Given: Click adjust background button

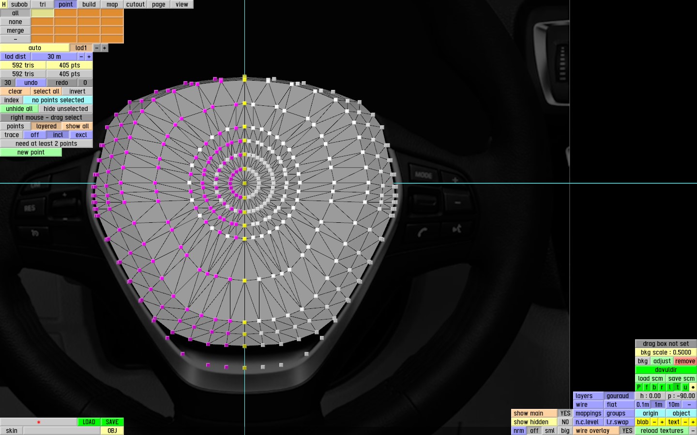Looking at the screenshot, I should tap(662, 361).
